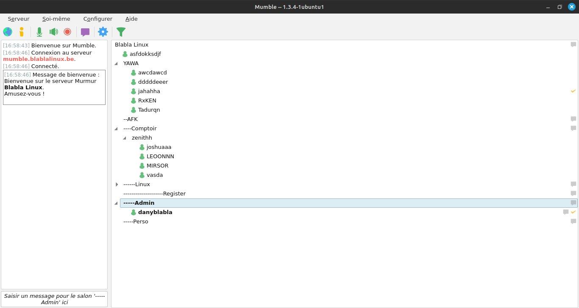
Task: Click user icon next to awcdawcd
Action: pos(134,73)
